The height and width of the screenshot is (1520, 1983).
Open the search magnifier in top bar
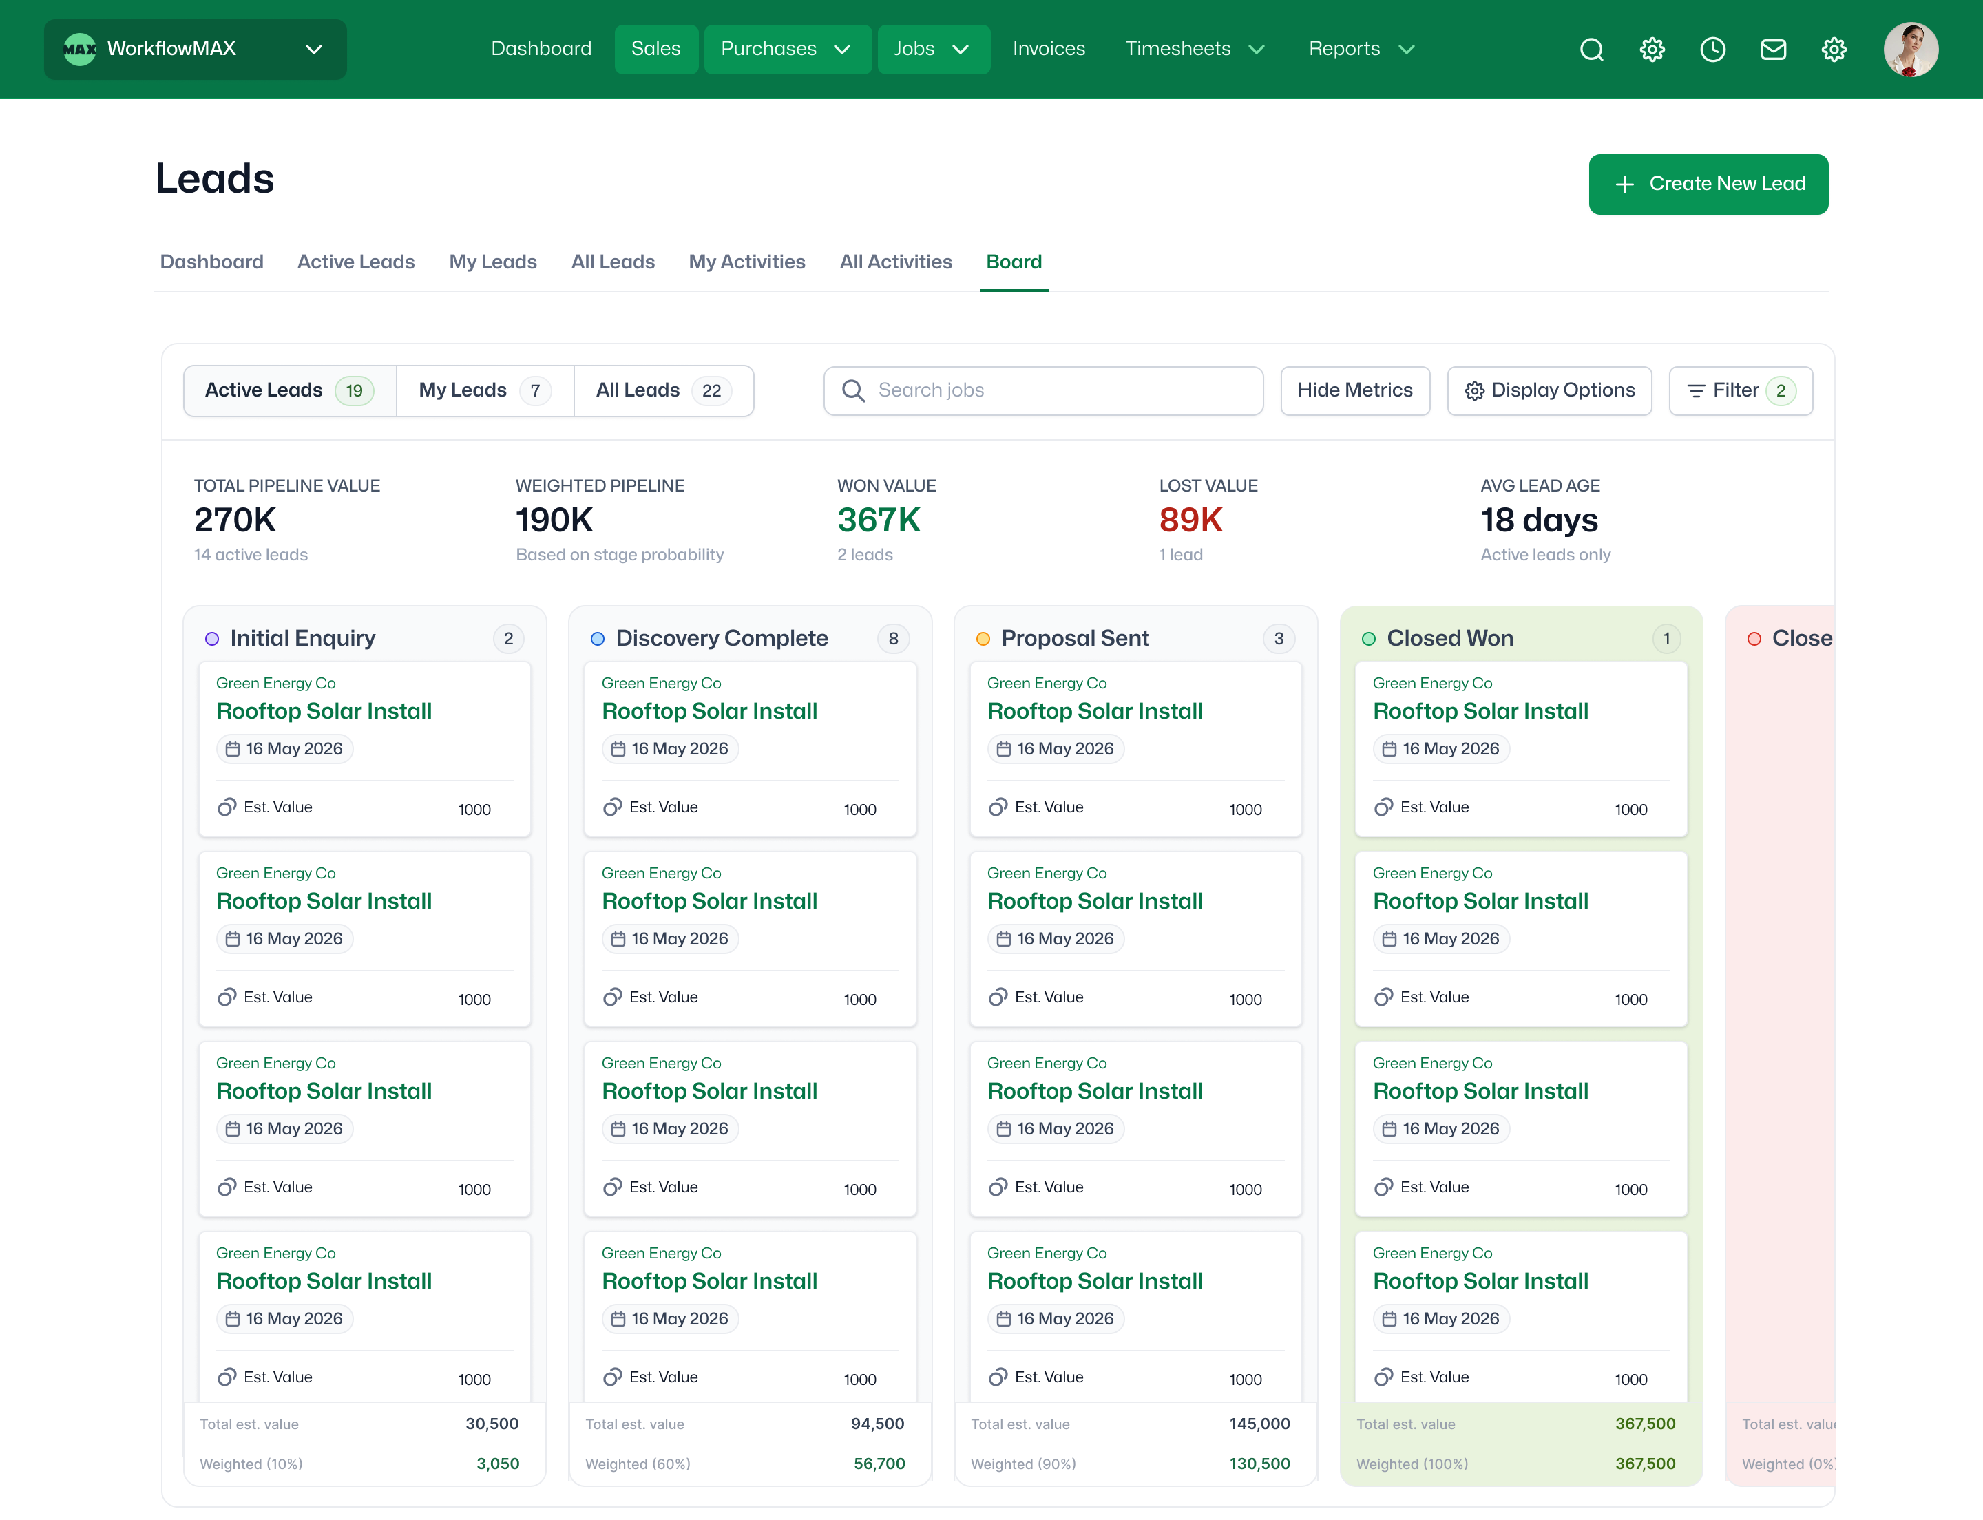pyautogui.click(x=1591, y=49)
